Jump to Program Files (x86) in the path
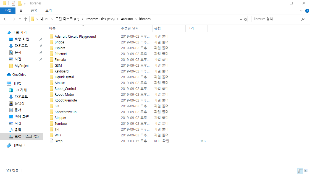The height and width of the screenshot is (174, 310). [100, 19]
